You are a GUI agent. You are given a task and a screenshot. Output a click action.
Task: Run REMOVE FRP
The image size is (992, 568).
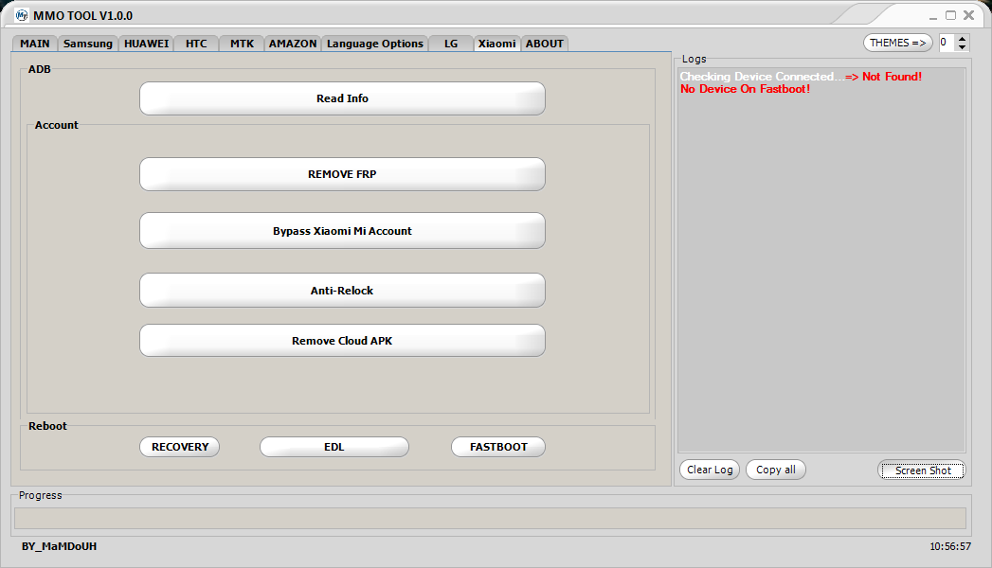[342, 174]
